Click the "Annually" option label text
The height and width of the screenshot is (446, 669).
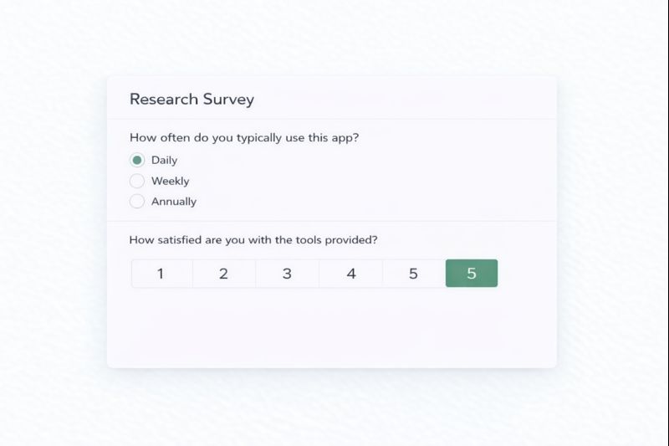(174, 201)
